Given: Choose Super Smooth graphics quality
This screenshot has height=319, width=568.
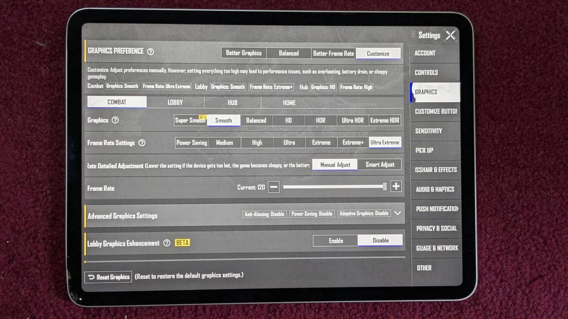Looking at the screenshot, I should [190, 120].
